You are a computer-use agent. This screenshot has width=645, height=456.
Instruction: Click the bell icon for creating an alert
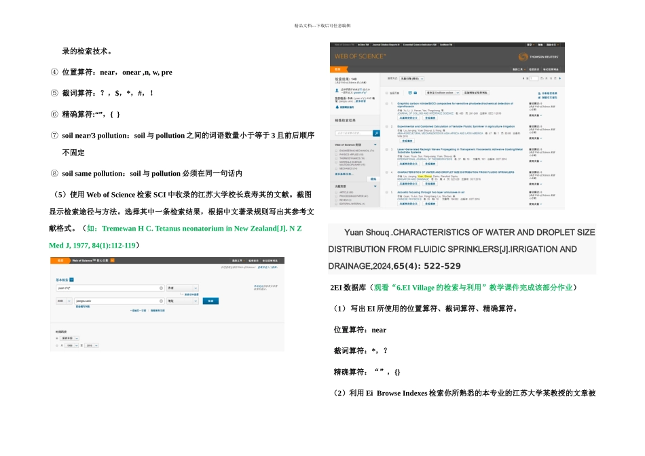click(x=337, y=107)
